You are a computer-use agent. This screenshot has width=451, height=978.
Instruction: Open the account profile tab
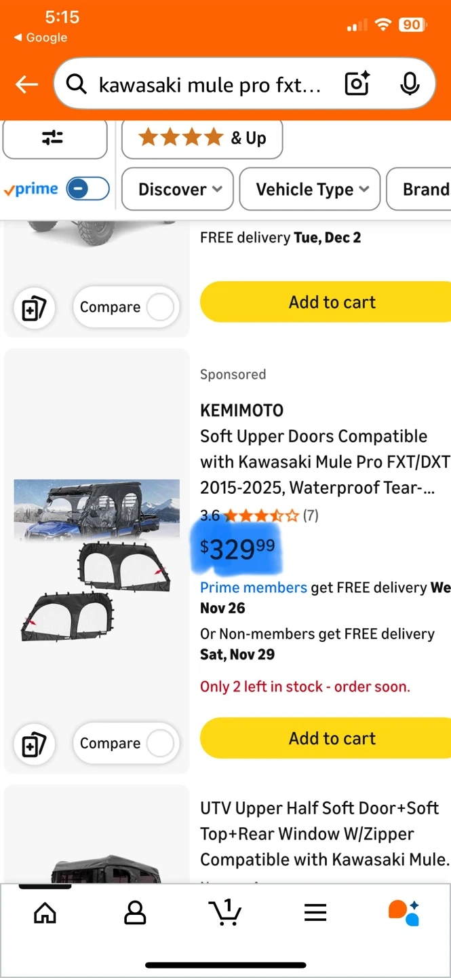[135, 913]
